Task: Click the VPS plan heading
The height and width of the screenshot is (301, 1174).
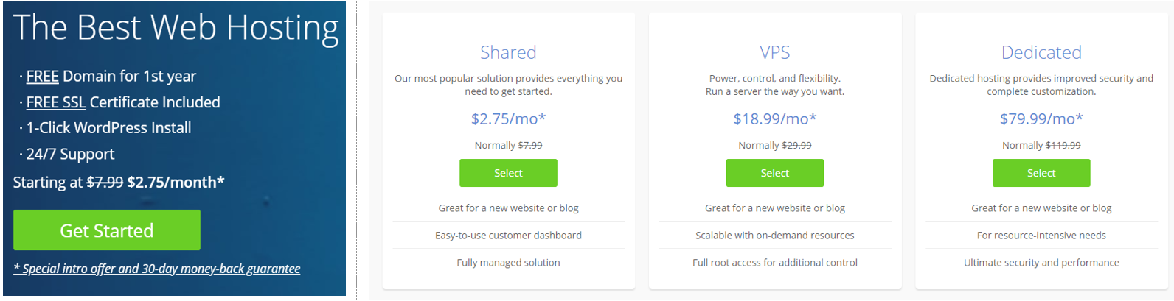Action: (x=774, y=52)
